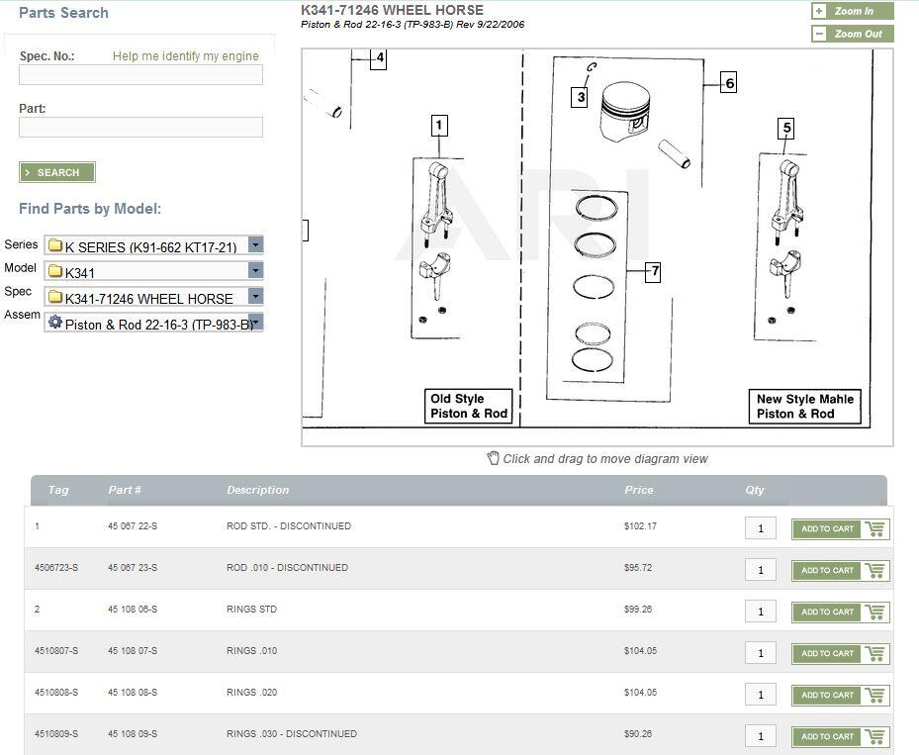The height and width of the screenshot is (755, 919).
Task: Click the piston illustration in diagram
Action: coord(625,112)
